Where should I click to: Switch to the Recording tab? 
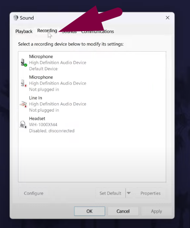[47, 31]
